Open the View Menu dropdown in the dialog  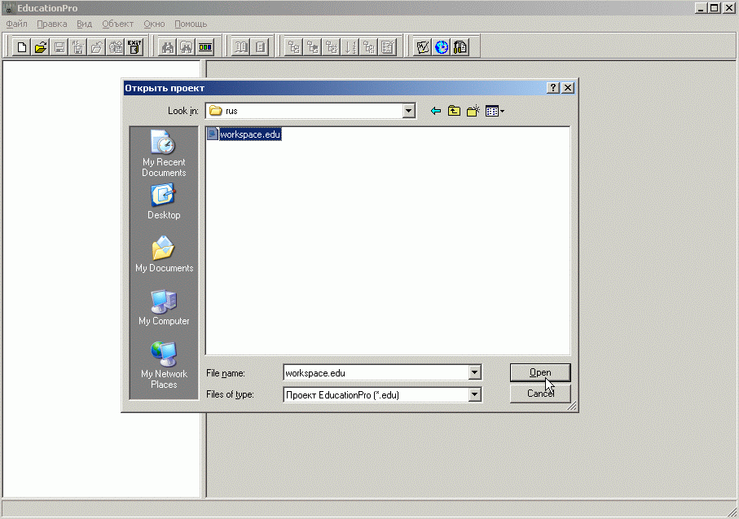pyautogui.click(x=495, y=111)
